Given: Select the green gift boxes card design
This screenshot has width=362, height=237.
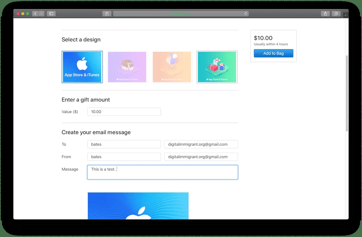Looking at the screenshot, I should pyautogui.click(x=217, y=67).
